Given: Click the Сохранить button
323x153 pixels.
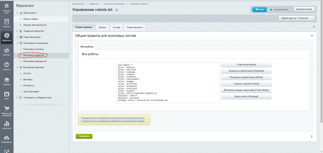Looking at the screenshot, I should pyautogui.click(x=84, y=136).
